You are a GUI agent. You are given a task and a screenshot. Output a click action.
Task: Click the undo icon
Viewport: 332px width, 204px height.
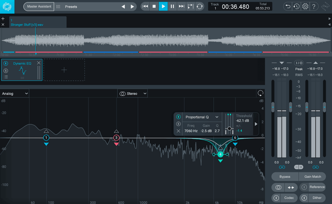tap(288, 7)
